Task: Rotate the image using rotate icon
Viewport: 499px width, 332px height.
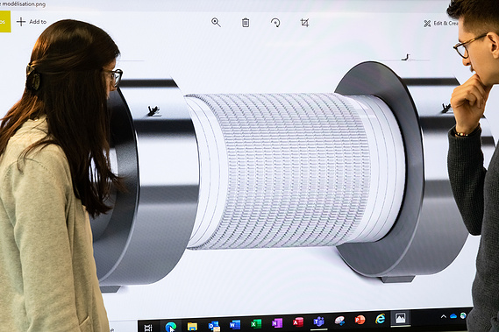Action: click(275, 23)
